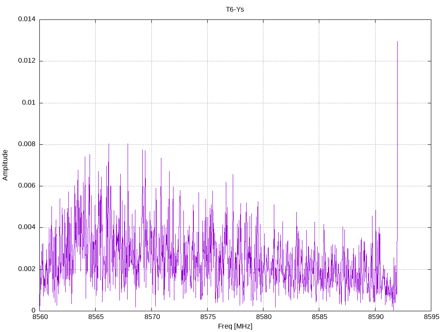The width and height of the screenshot is (443, 332).
Task: Click x-axis tick label 8585
Action: pos(320,317)
